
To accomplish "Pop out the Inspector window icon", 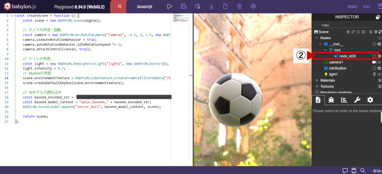I will click(378, 17).
